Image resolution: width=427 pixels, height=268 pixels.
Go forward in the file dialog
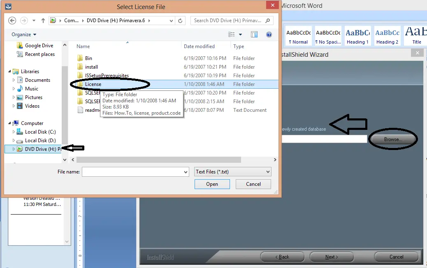[24, 21]
